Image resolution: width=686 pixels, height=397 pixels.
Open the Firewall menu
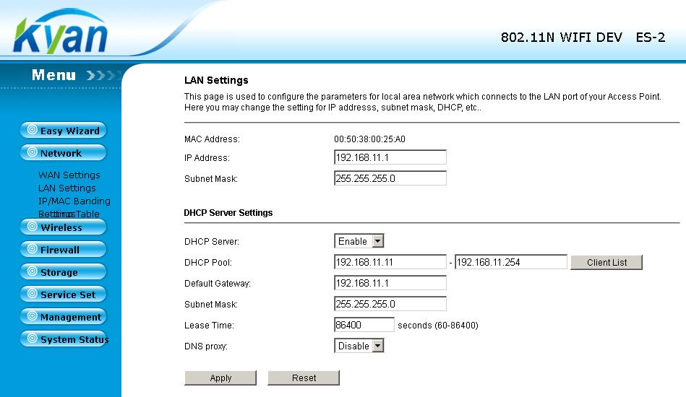click(63, 249)
